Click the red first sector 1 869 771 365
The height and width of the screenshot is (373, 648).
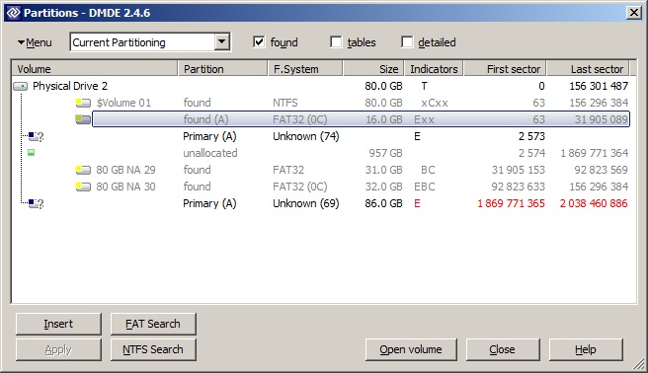512,203
